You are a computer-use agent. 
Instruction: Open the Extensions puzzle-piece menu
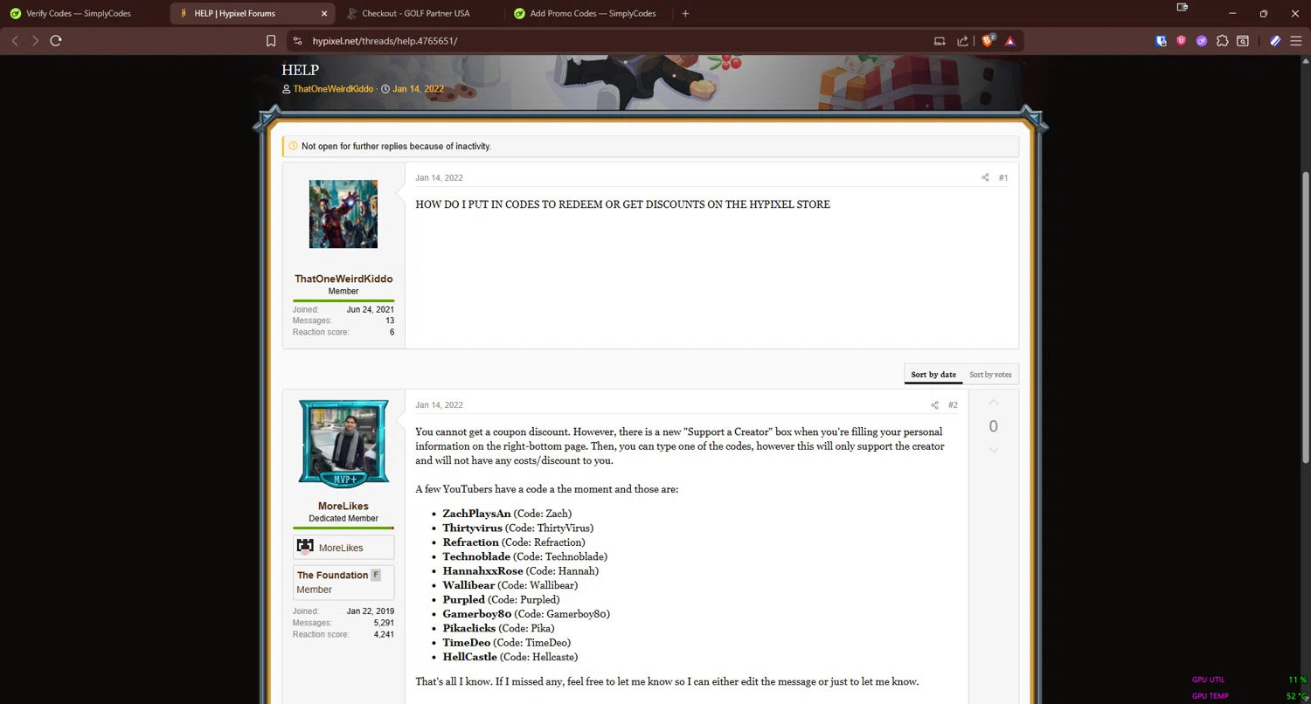(x=1222, y=40)
